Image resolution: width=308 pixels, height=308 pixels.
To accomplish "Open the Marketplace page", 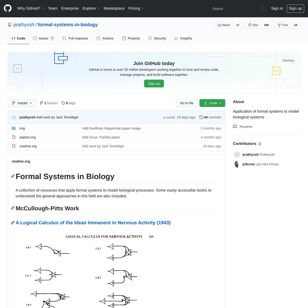I will 114,8.
